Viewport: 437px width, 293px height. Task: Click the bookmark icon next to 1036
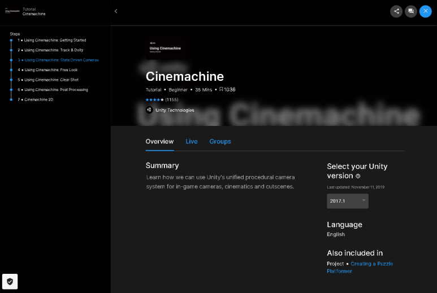(x=221, y=89)
